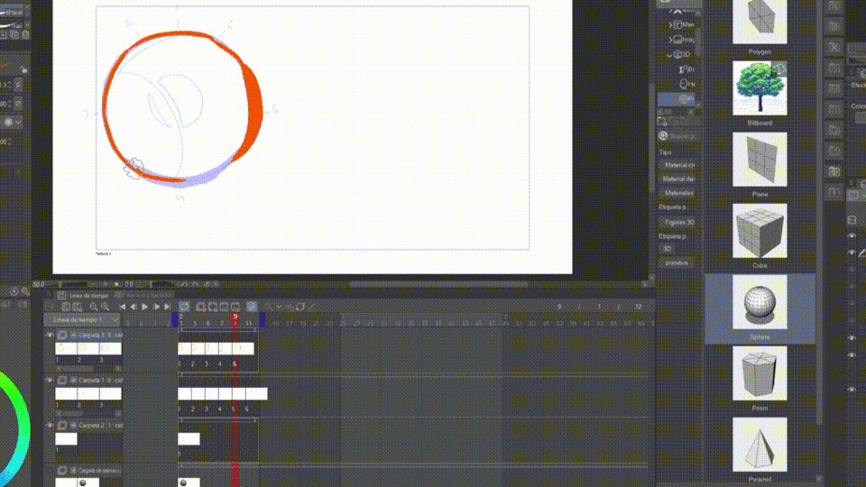Expand the Manga material tree folder
866x487 pixels.
(670, 25)
